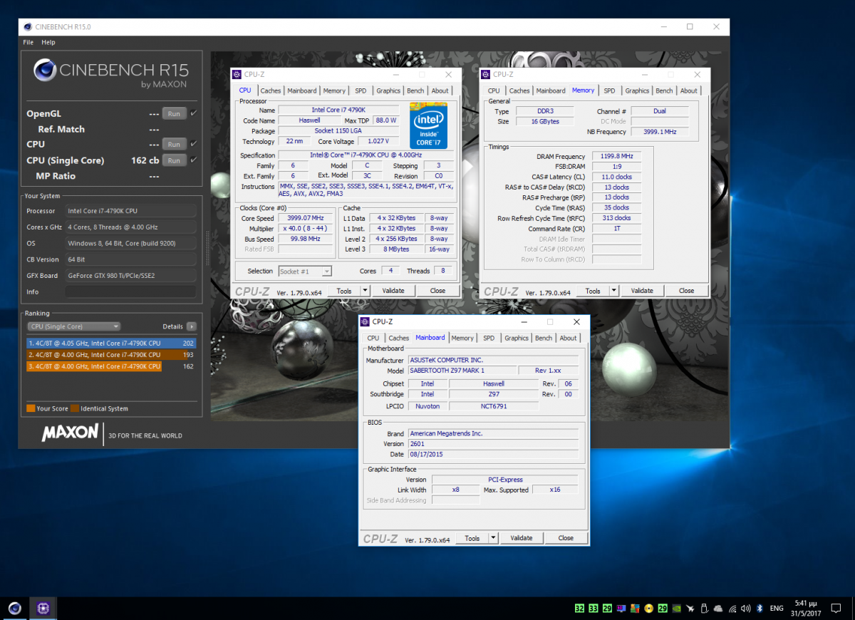Click the Core Speed value 3999.07 MHz

point(306,218)
